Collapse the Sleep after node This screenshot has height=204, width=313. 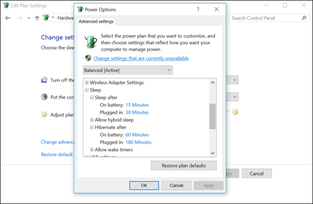click(91, 97)
